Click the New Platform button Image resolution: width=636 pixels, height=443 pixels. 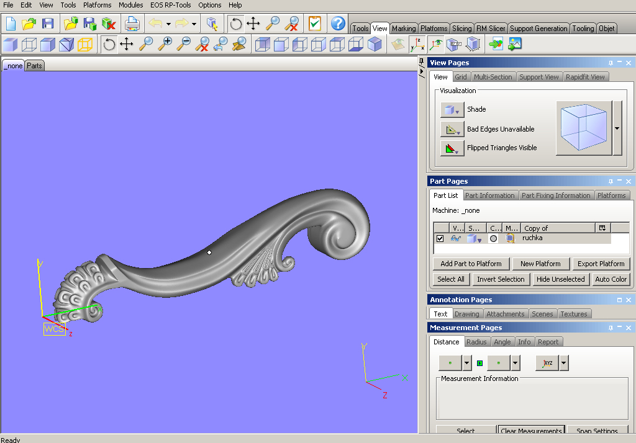[540, 264]
